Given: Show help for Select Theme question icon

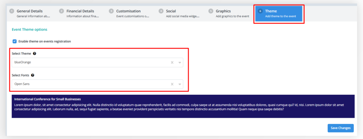Looking at the screenshot, I should 35,54.
